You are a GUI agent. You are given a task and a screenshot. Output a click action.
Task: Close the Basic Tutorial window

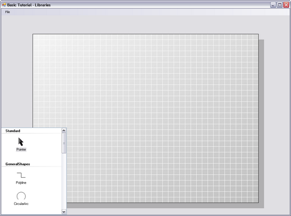click(x=286, y=5)
